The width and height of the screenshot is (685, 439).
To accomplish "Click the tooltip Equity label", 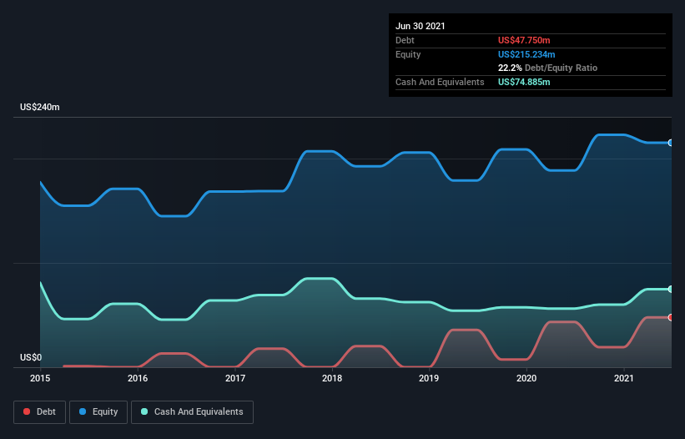I will click(408, 54).
